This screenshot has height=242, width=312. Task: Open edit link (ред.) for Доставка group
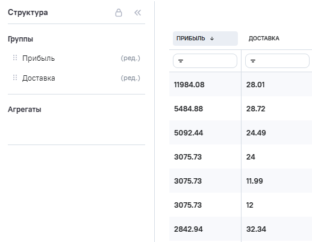pos(130,78)
